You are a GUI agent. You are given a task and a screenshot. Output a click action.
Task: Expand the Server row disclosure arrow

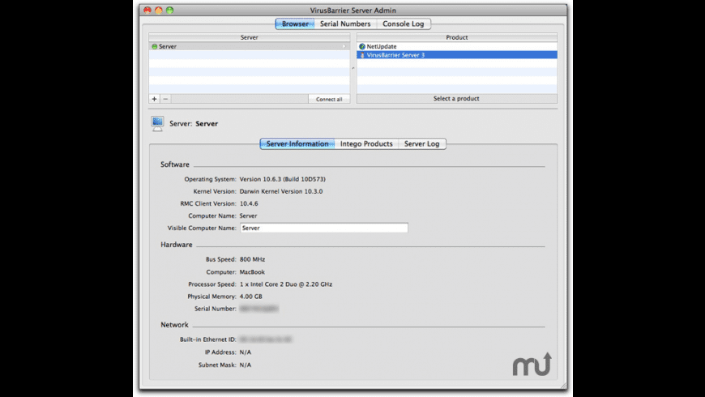pyautogui.click(x=344, y=47)
